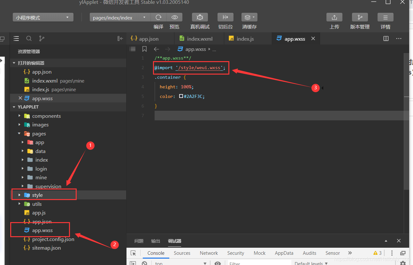Select the Sensor tab

tap(333, 253)
